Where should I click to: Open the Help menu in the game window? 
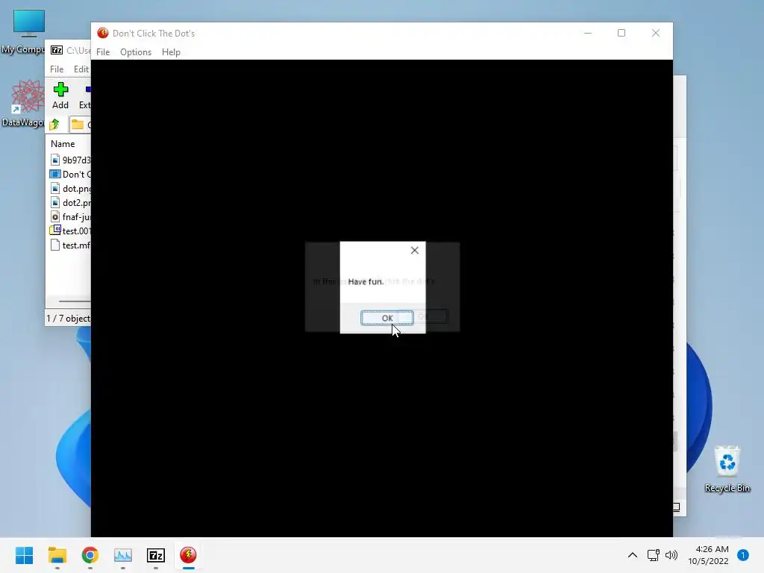[171, 52]
